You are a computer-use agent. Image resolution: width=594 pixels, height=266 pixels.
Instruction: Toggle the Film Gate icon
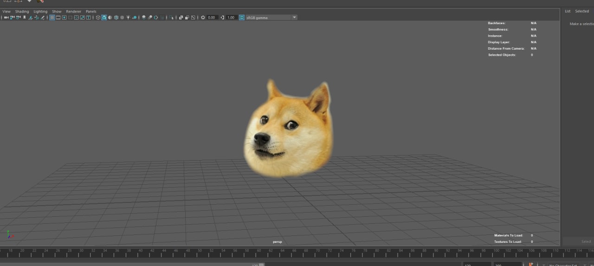(58, 17)
